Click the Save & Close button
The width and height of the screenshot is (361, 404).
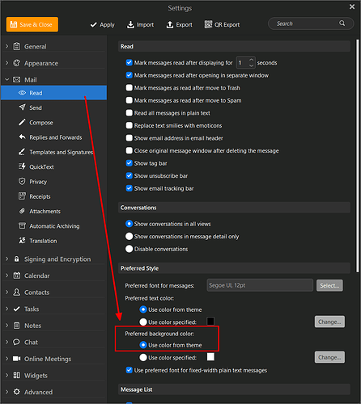tap(32, 24)
